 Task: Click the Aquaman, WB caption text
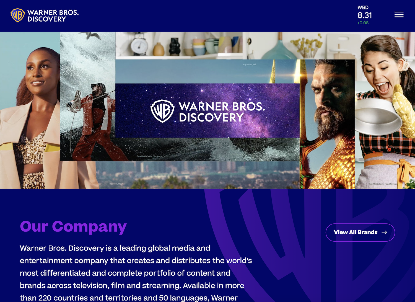[250, 64]
